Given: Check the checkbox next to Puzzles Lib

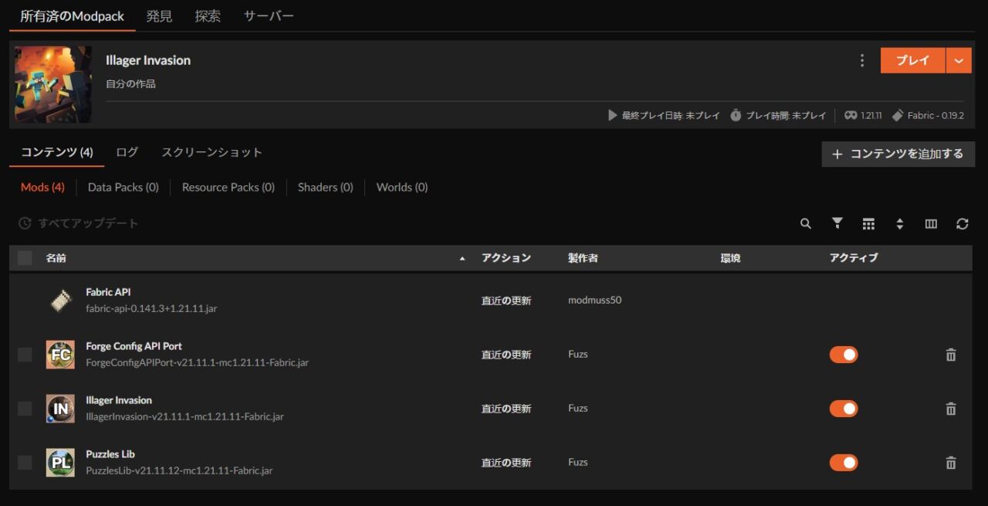Looking at the screenshot, I should point(24,462).
